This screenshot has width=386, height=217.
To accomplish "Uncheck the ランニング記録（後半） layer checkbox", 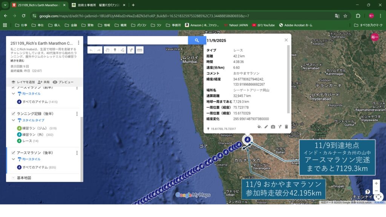I will pos(14,114).
